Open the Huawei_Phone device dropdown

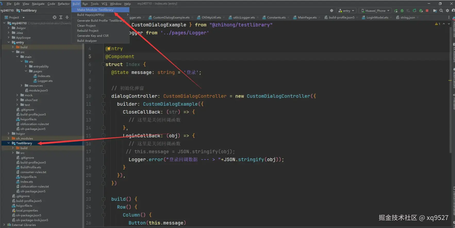click(x=375, y=11)
